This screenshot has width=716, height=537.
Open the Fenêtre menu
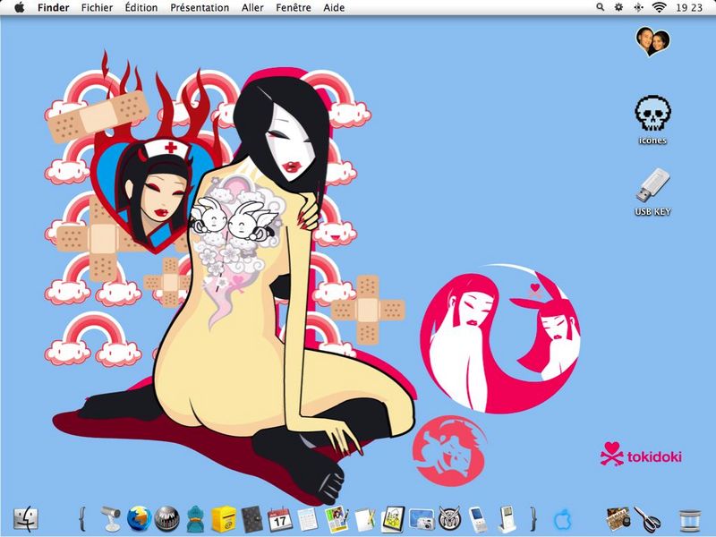(294, 8)
